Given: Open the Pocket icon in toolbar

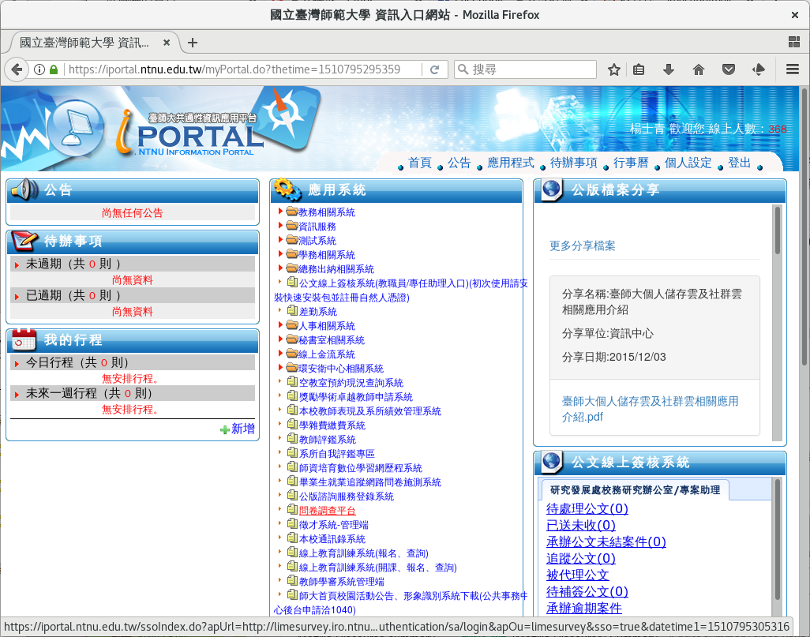Looking at the screenshot, I should tap(729, 69).
